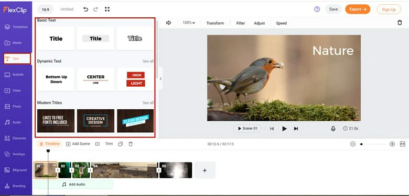Collapse the text panel with arrow
409x196 pixels.
coord(160,79)
